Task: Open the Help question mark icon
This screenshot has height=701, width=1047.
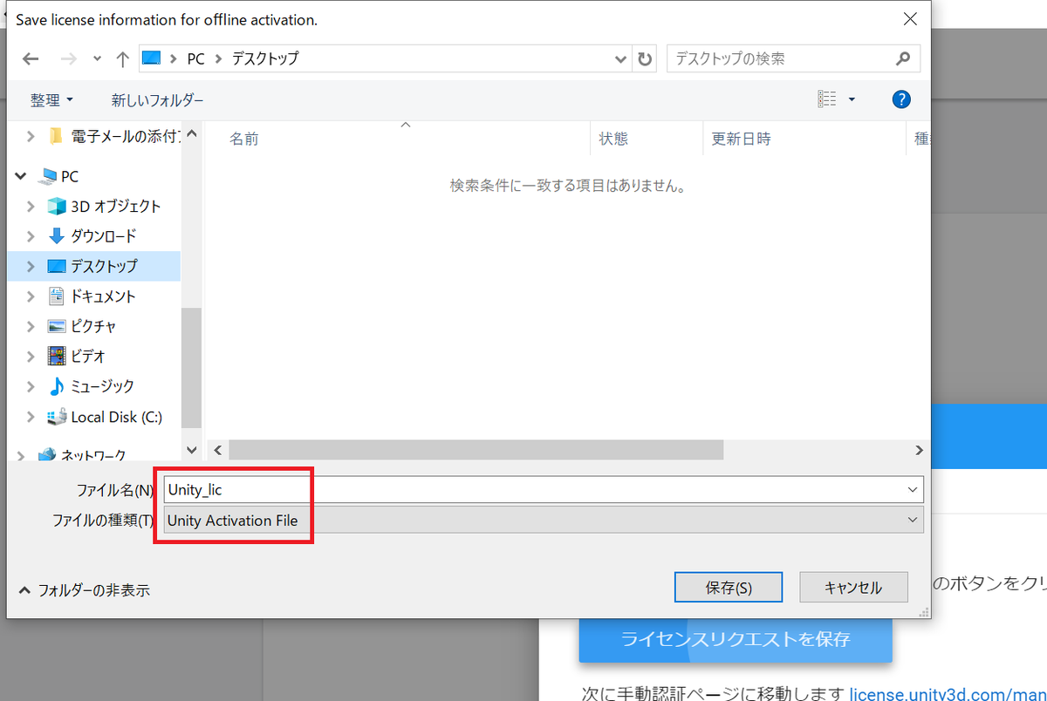Action: (900, 99)
